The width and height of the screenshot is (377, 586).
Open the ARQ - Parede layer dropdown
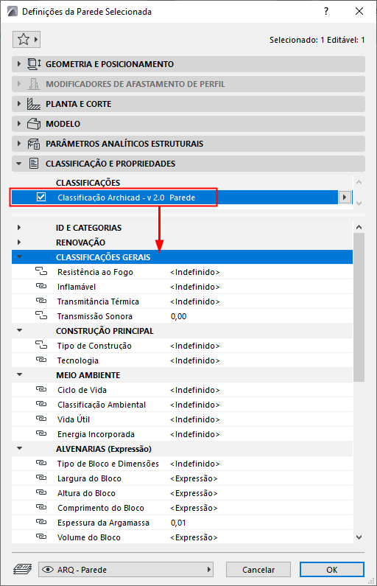(x=126, y=570)
